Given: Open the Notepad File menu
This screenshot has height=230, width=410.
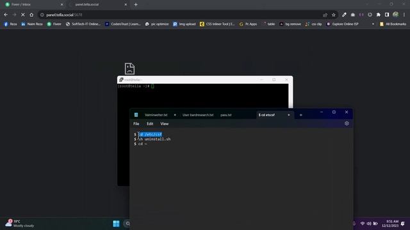Looking at the screenshot, I should click(136, 124).
